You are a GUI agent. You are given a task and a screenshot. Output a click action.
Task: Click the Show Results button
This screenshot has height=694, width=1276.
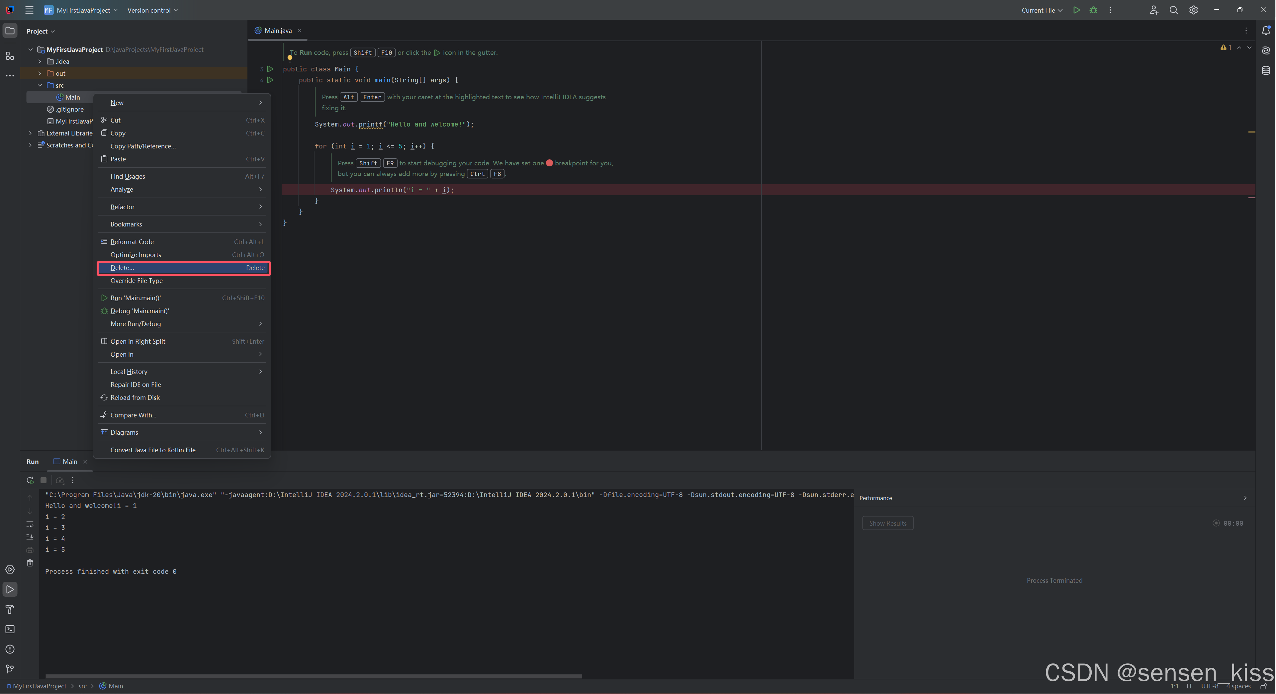pyautogui.click(x=888, y=523)
